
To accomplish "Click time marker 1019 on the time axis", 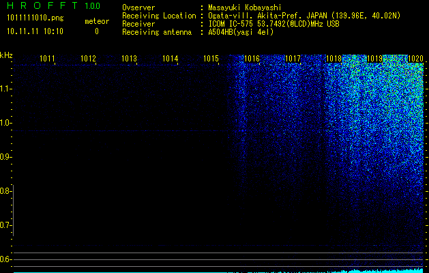I will pos(374,59).
